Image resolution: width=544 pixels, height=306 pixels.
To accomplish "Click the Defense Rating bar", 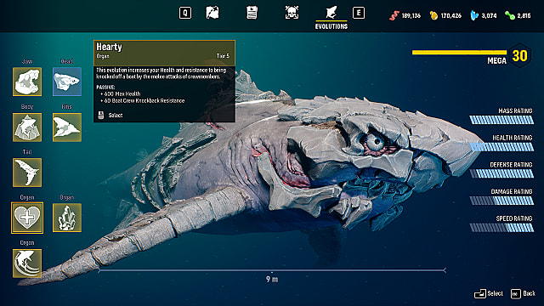I will pos(501,173).
